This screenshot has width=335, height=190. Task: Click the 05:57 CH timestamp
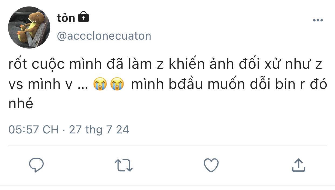pos(33,130)
